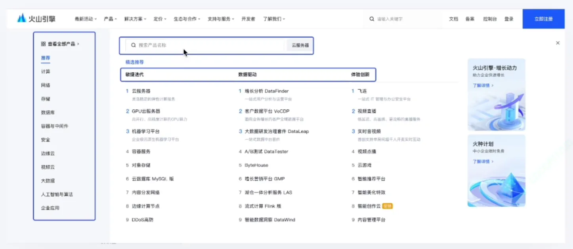Screen dimensions: 573x249
Task: Open A/B测试 DataTester link
Action: (266, 151)
